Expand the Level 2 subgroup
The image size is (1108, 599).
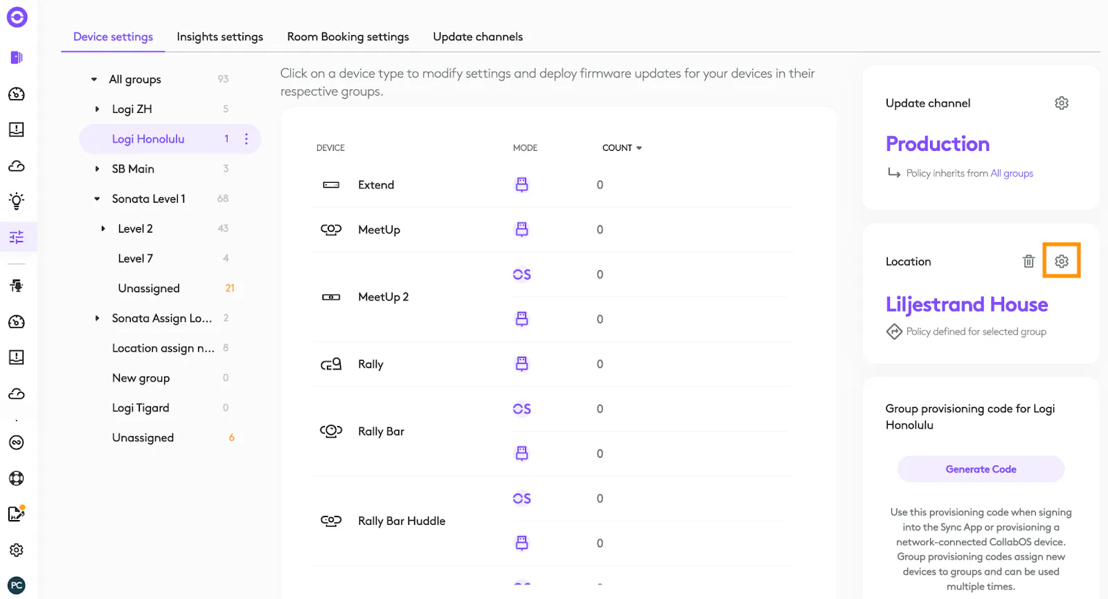(x=103, y=229)
